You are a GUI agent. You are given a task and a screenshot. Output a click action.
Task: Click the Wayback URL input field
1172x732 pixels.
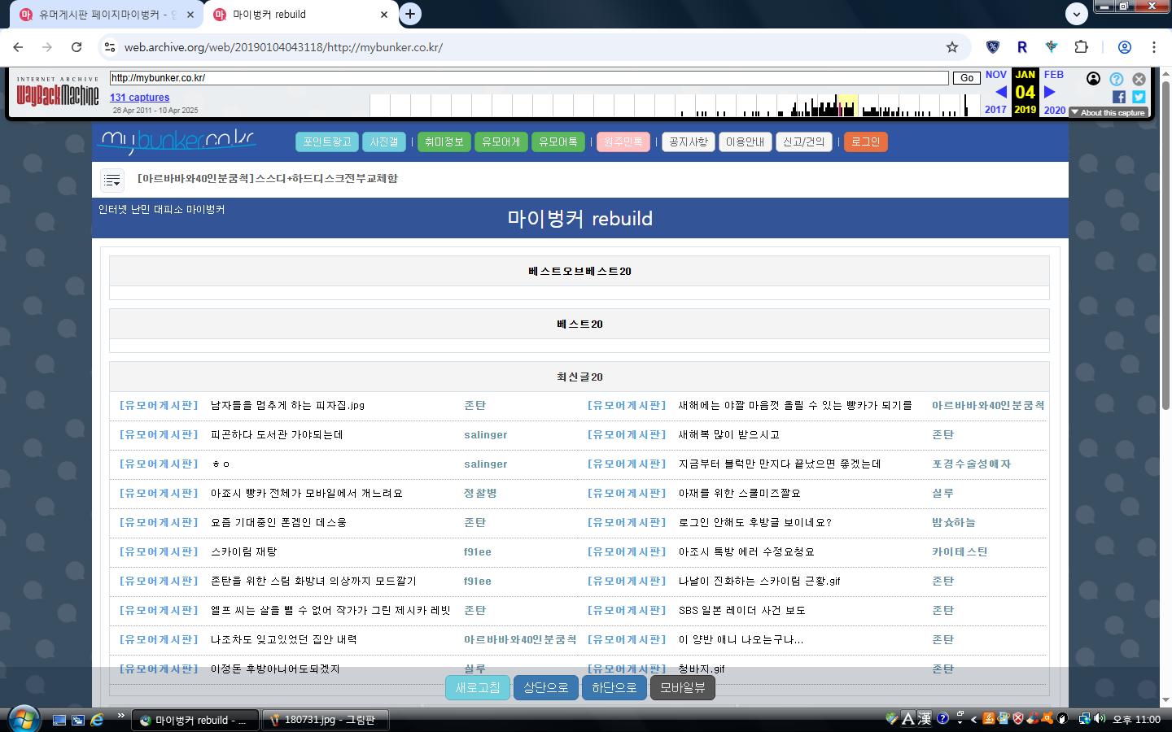coord(529,78)
